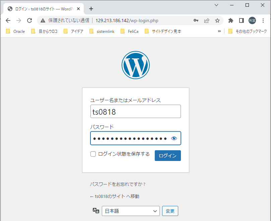This screenshot has width=271, height=221.
Task: Open the その他のブックマーク folder
Action: click(x=248, y=31)
